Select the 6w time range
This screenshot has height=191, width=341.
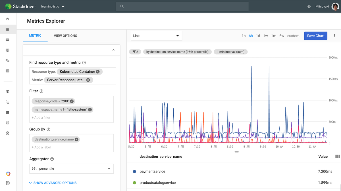pos(282,36)
